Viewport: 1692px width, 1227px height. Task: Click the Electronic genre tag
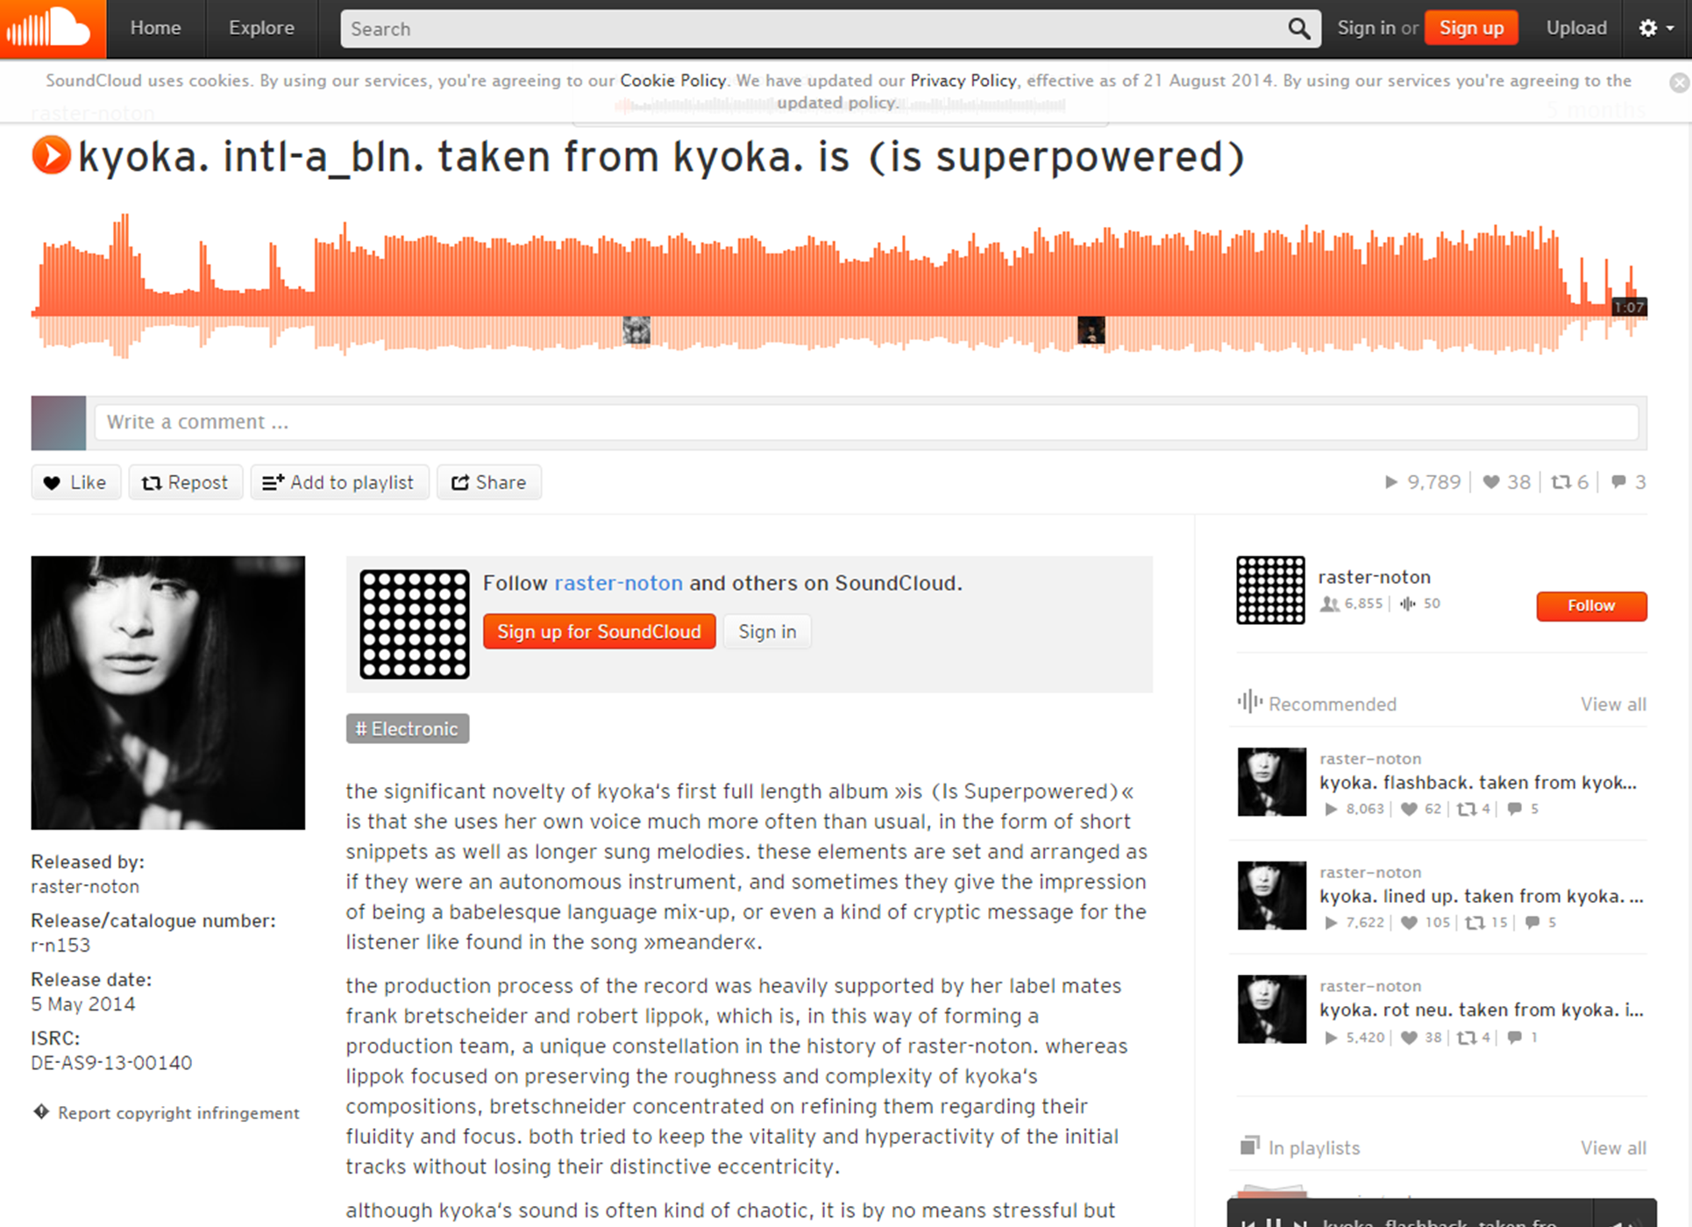407,728
